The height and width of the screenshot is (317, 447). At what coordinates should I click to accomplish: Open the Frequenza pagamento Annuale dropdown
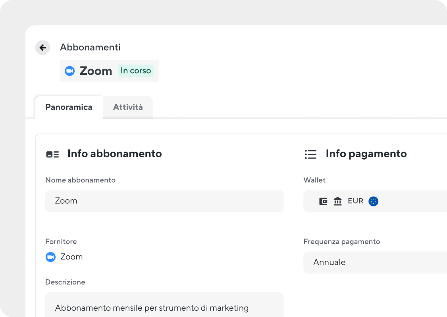click(375, 262)
